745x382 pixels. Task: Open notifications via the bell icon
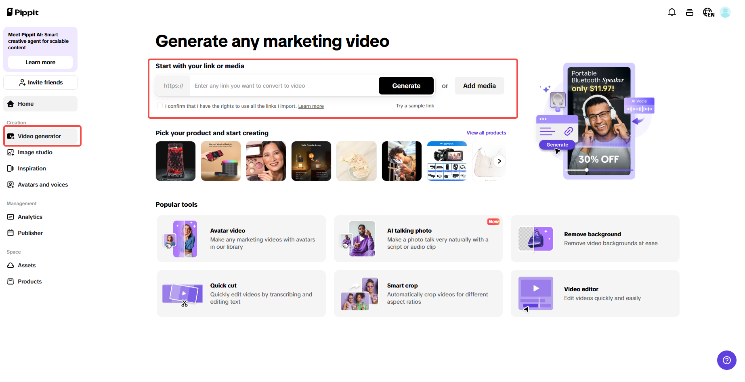click(x=672, y=12)
